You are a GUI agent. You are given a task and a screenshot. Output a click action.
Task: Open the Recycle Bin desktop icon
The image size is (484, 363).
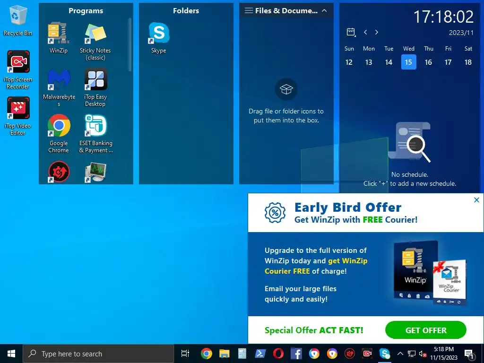coord(17,20)
